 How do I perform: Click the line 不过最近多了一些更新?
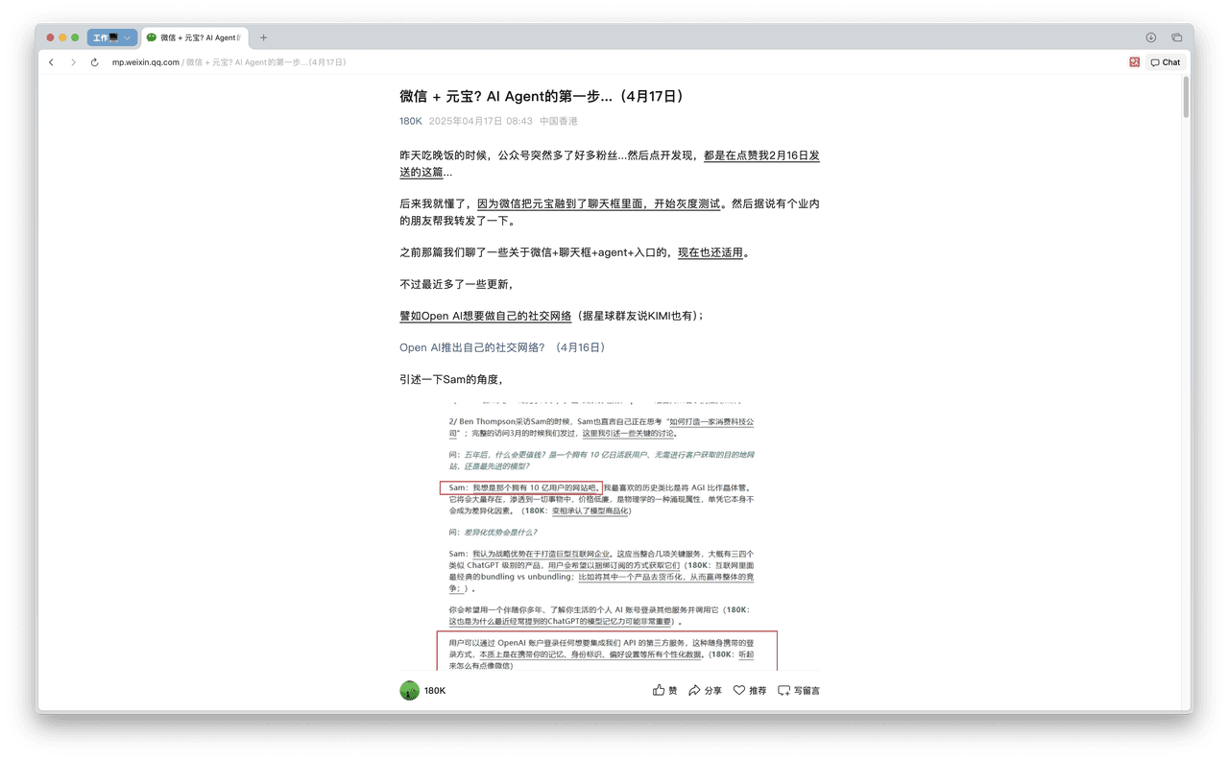pos(456,284)
